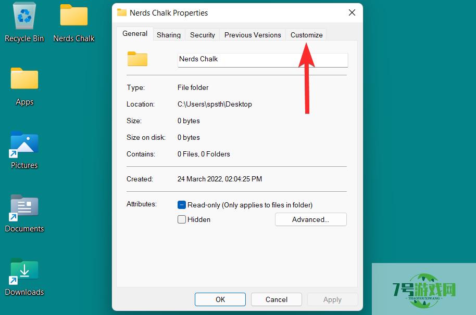Click the Apply button
The width and height of the screenshot is (476, 315).
coord(332,299)
